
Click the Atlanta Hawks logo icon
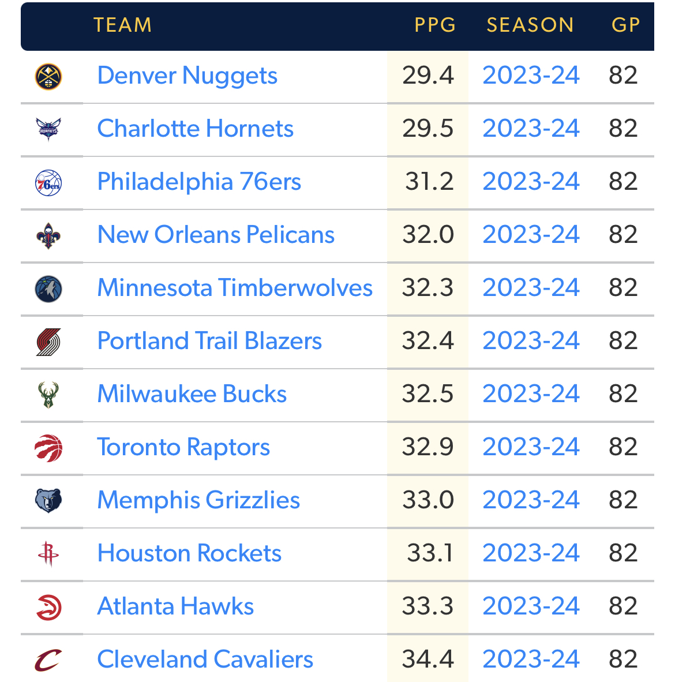pyautogui.click(x=48, y=607)
